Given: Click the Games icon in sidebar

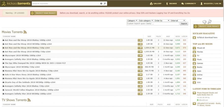Looking at the screenshot, I should click(194, 63).
